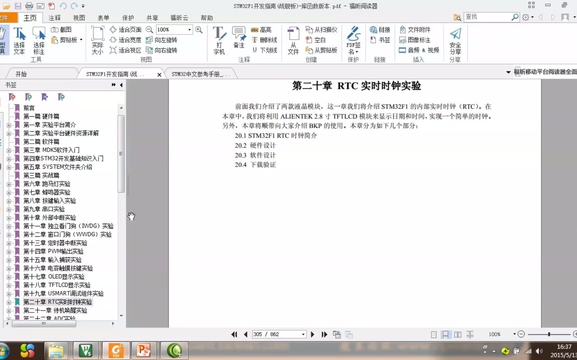
Task: Open the STM32中文参考手册 document tab
Action: [x=200, y=74]
